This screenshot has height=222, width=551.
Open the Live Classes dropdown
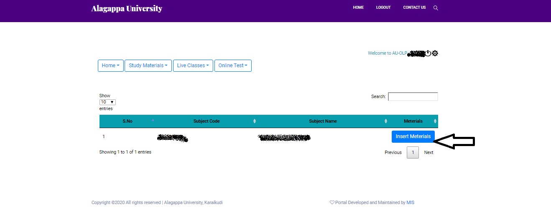pyautogui.click(x=193, y=66)
